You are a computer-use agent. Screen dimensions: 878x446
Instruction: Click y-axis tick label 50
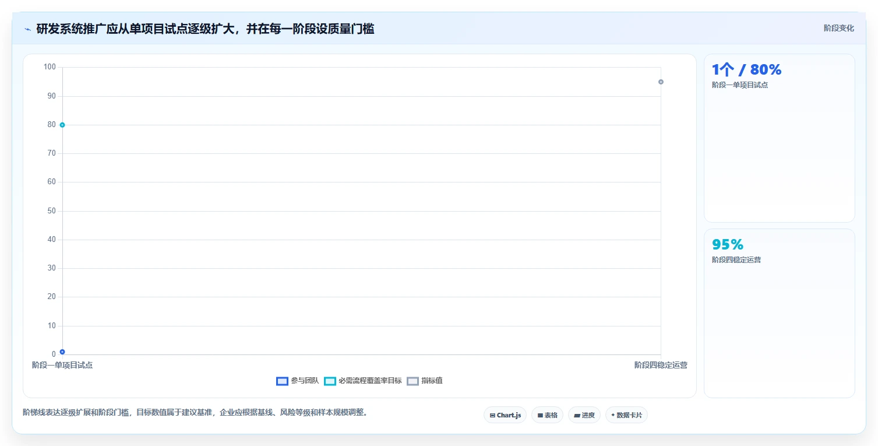pyautogui.click(x=52, y=211)
